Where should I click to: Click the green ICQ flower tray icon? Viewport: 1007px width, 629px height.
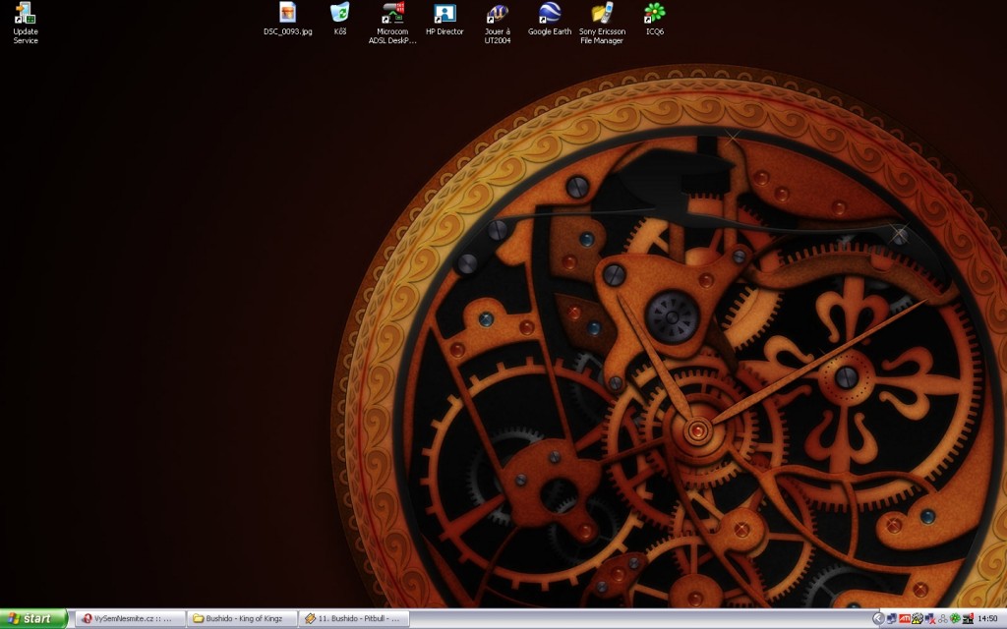(x=955, y=619)
